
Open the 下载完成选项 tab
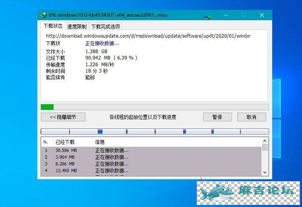click(105, 27)
